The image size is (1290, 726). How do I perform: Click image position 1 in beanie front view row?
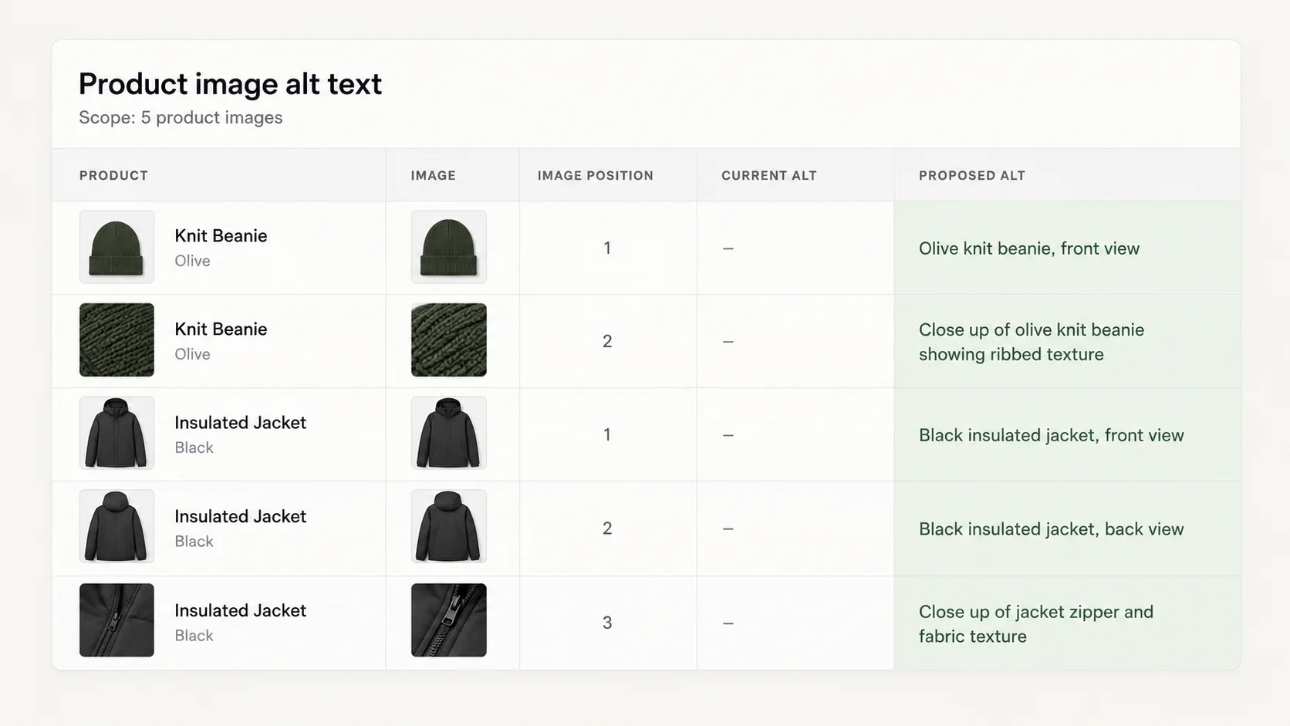pyautogui.click(x=607, y=248)
